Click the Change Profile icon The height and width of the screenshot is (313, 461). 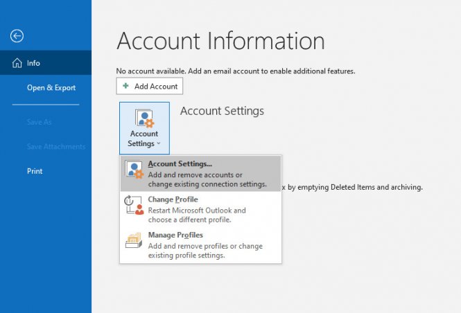[x=134, y=205]
